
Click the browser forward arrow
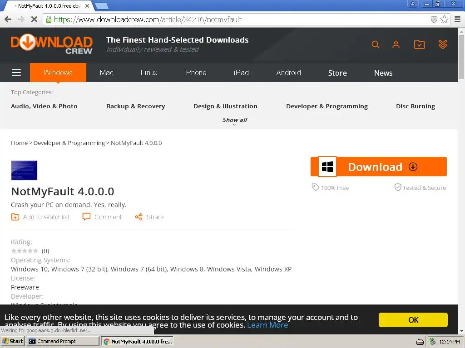coord(21,19)
